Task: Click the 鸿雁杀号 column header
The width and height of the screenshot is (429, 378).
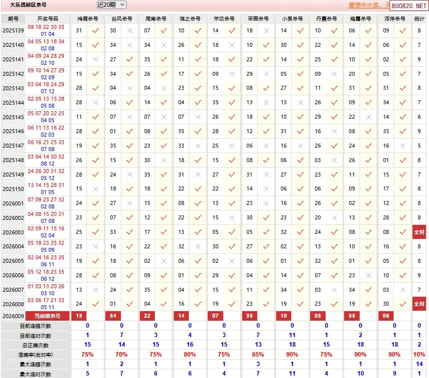Action: (87, 18)
